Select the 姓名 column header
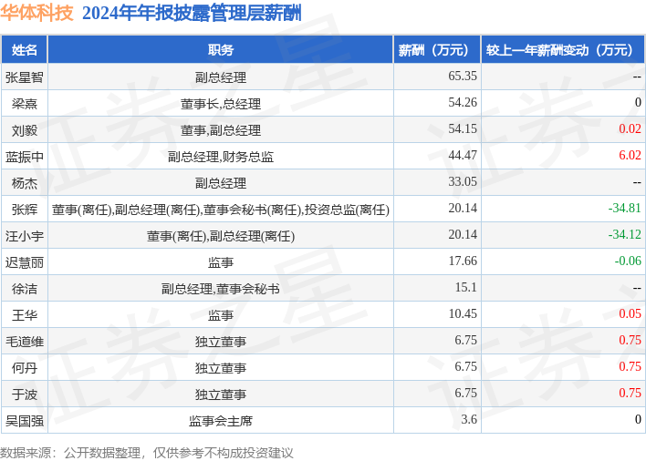This screenshot has height=461, width=646. click(x=25, y=50)
